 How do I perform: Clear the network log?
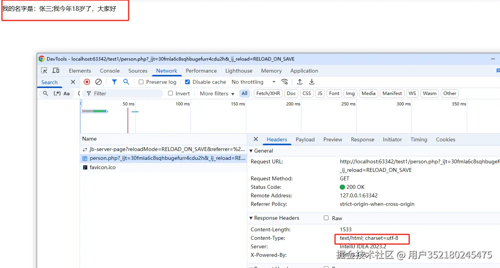click(99, 82)
